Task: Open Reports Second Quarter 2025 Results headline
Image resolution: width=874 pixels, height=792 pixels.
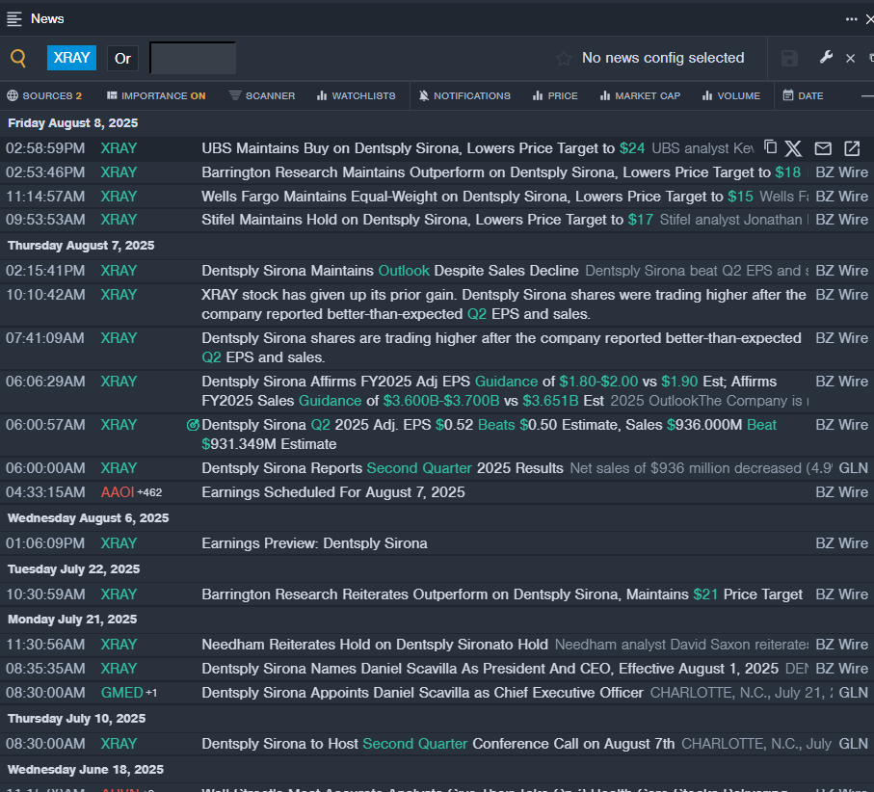Action: (383, 468)
